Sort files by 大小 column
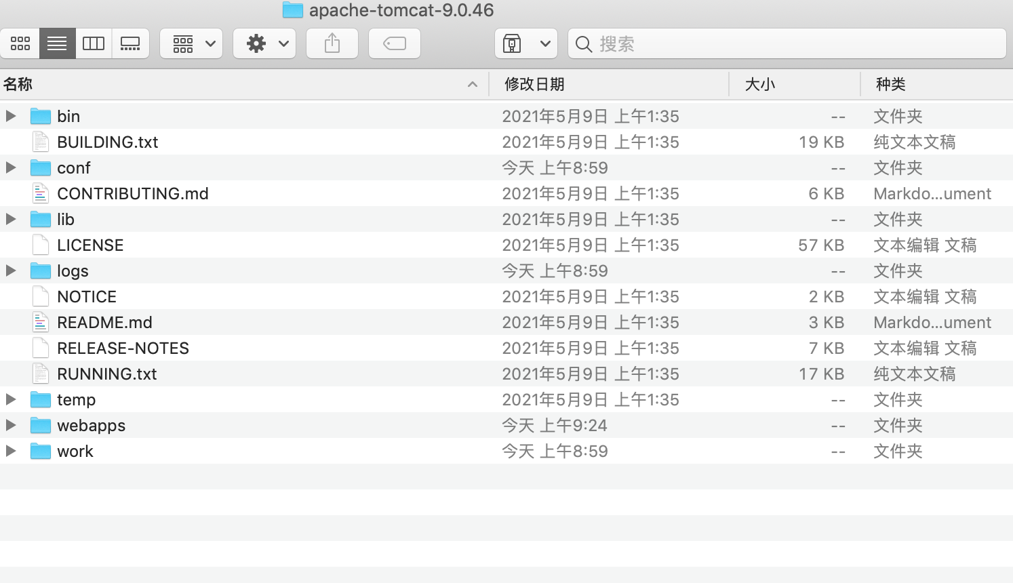 tap(760, 84)
